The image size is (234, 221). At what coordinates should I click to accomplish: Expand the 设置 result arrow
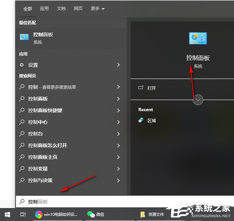click(119, 65)
